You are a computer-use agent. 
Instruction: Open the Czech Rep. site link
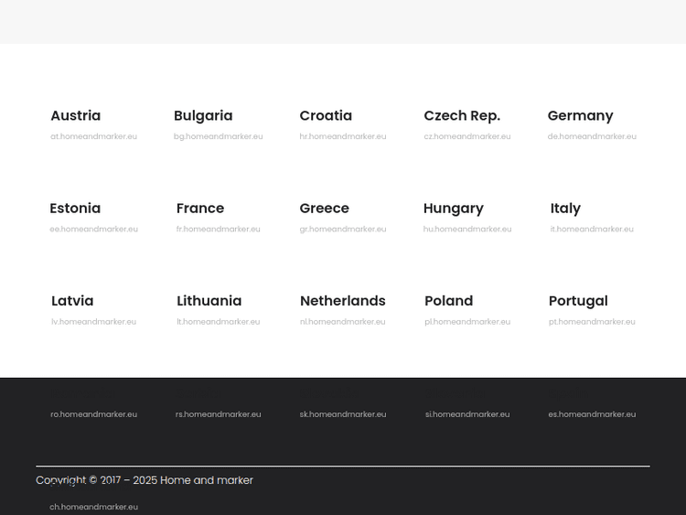point(462,116)
